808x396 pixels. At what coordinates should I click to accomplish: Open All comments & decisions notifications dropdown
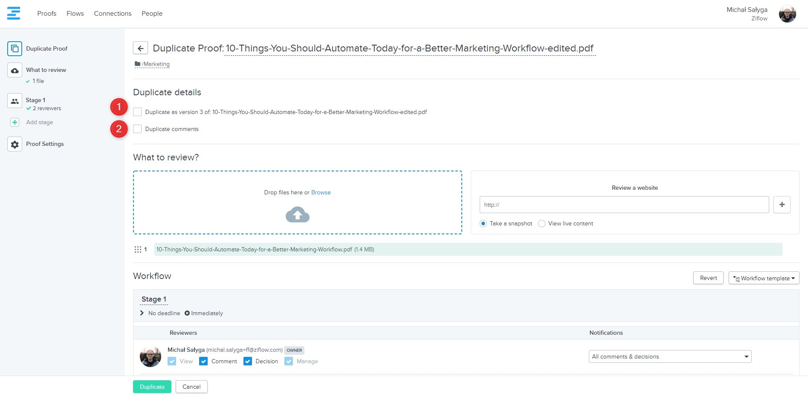[x=669, y=356]
